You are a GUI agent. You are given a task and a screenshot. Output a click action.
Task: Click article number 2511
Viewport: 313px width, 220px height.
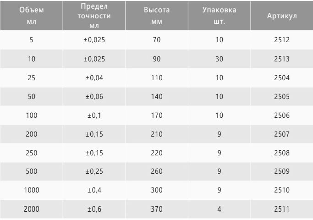[x=282, y=209]
